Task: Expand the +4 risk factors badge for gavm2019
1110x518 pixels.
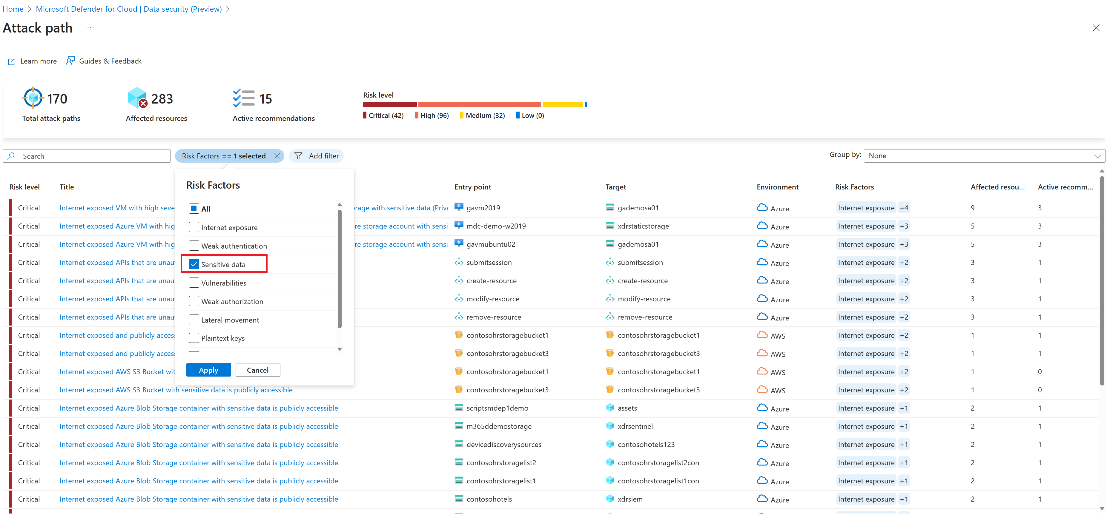Action: [904, 208]
